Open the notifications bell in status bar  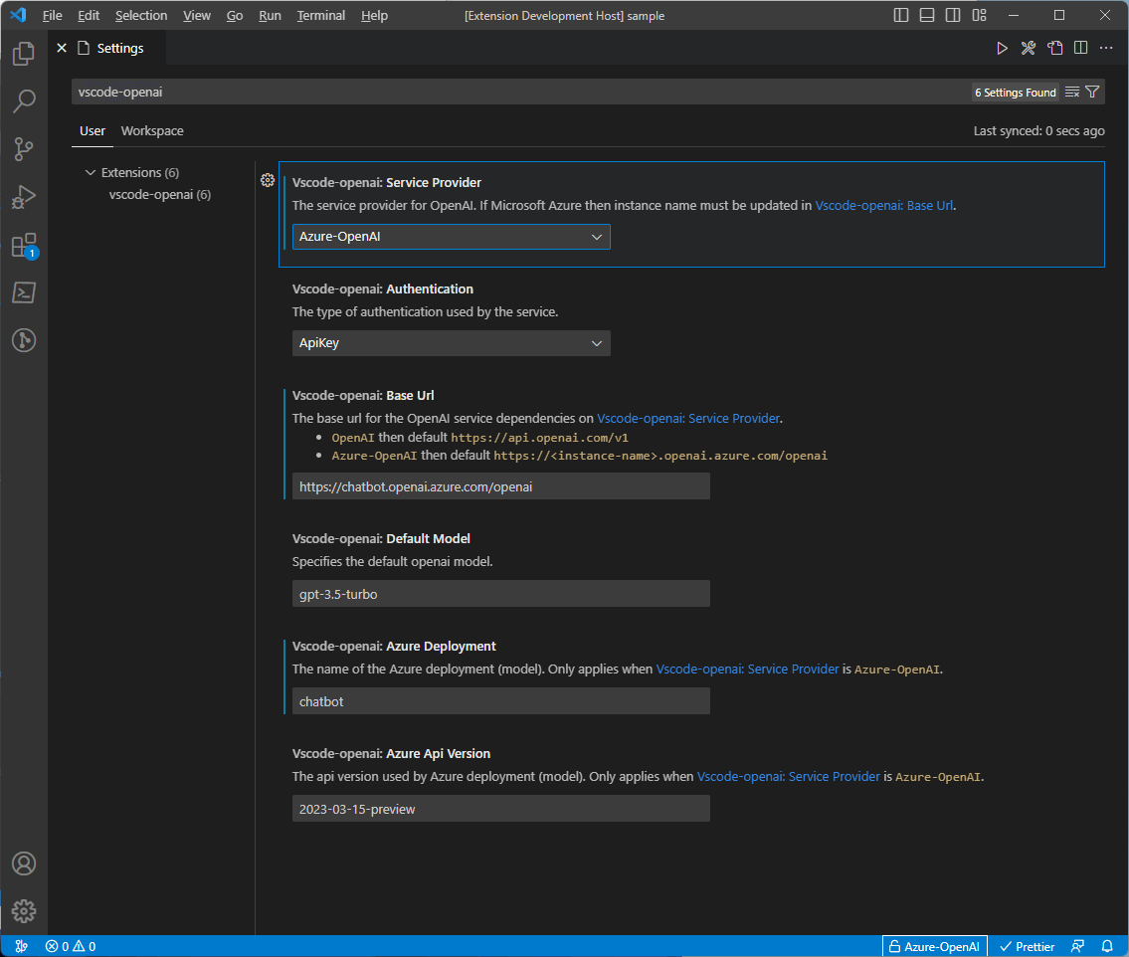click(x=1107, y=946)
